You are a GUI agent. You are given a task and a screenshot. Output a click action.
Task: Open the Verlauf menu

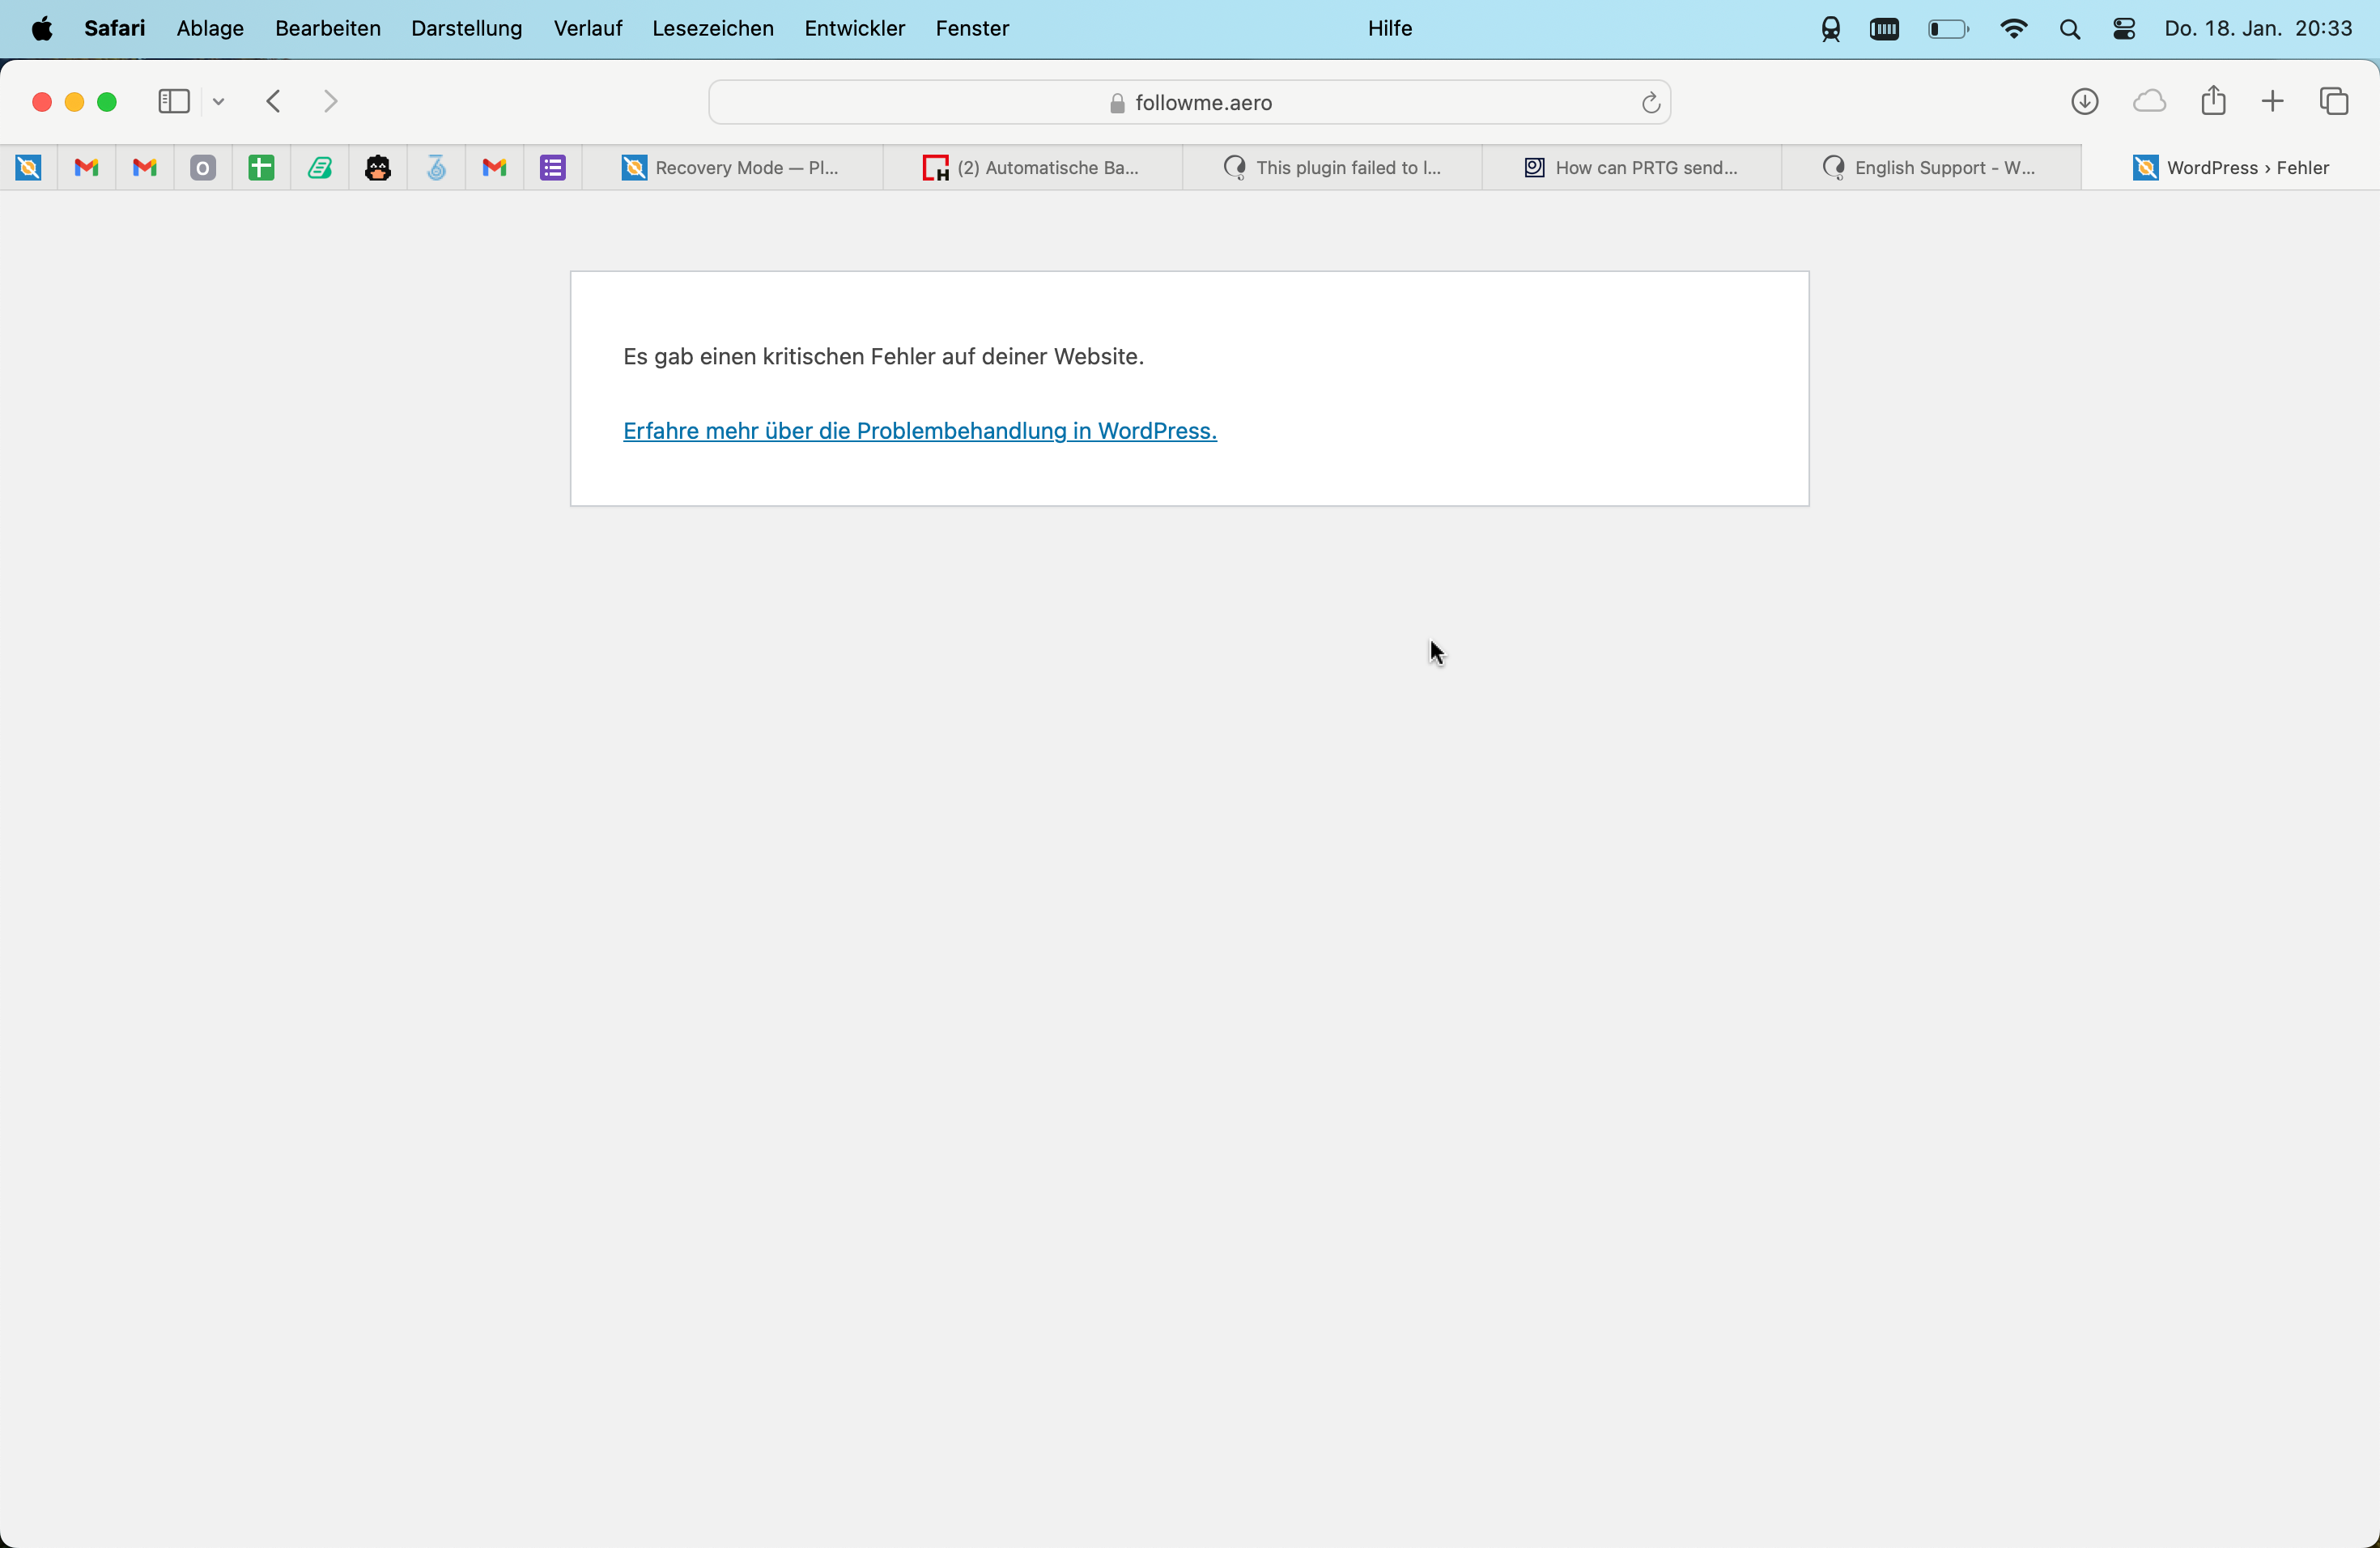coord(588,29)
